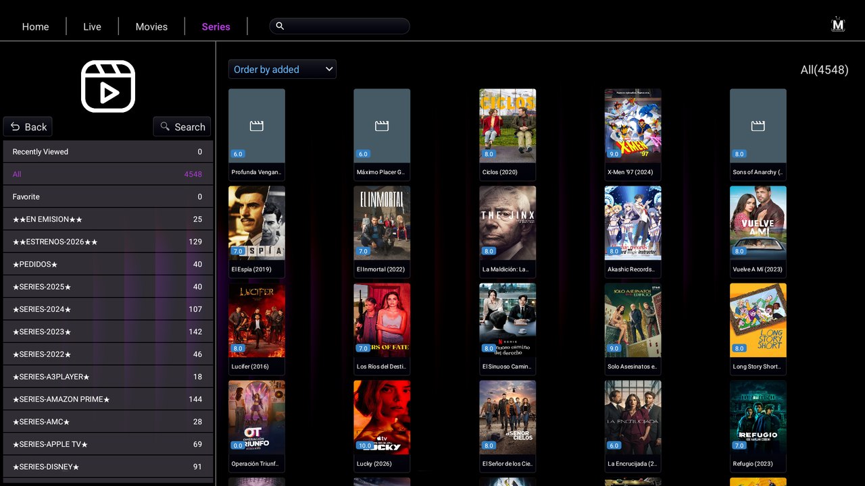Open the Order by added dropdown

coord(282,70)
